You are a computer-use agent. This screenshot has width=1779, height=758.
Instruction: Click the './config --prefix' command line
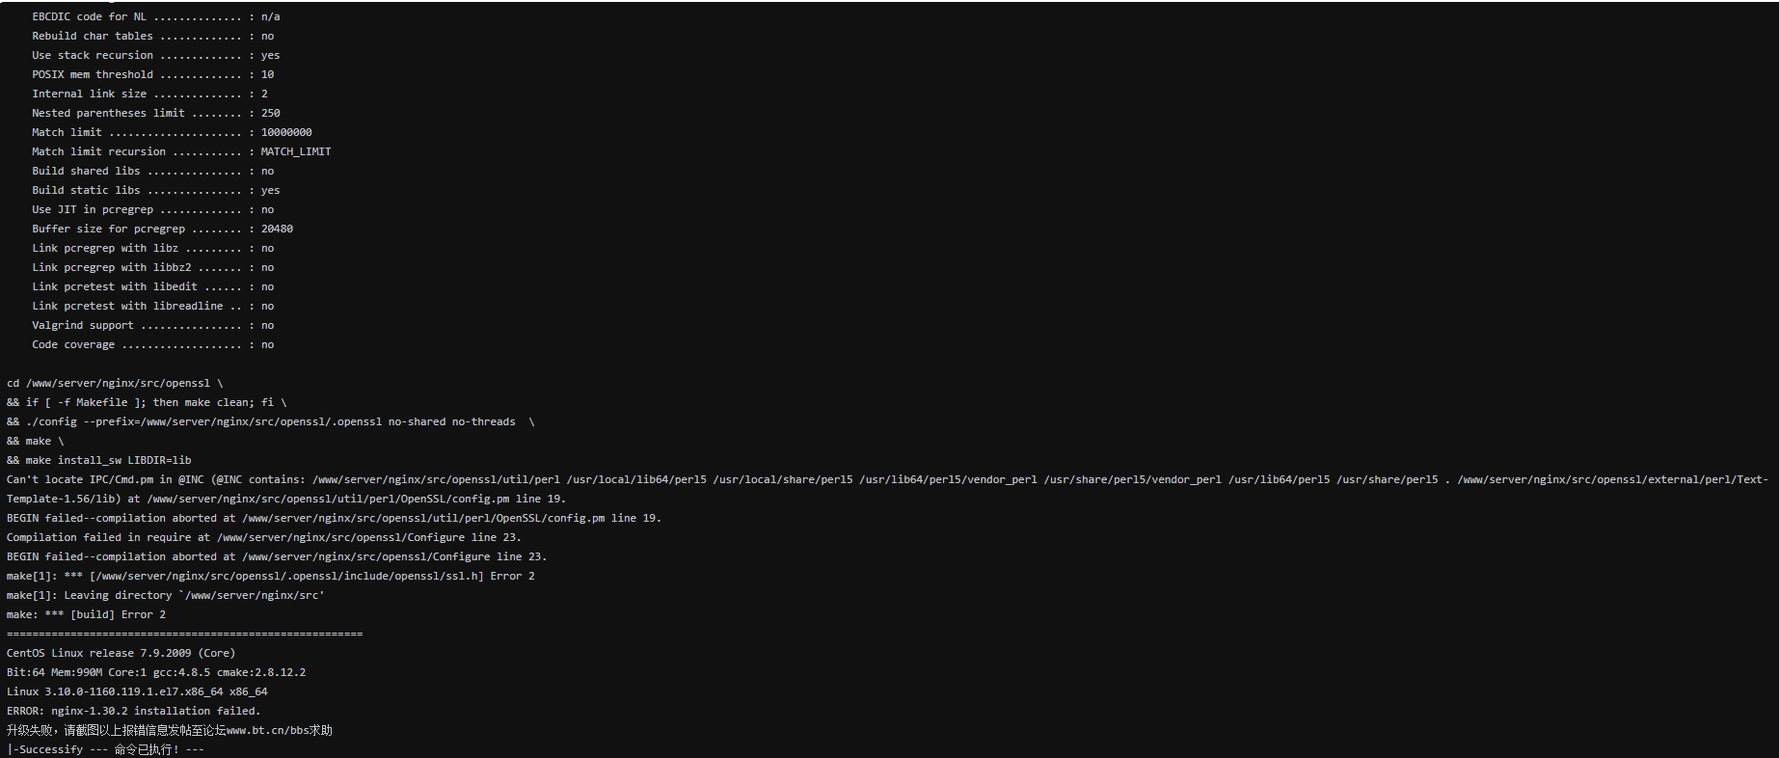271,421
